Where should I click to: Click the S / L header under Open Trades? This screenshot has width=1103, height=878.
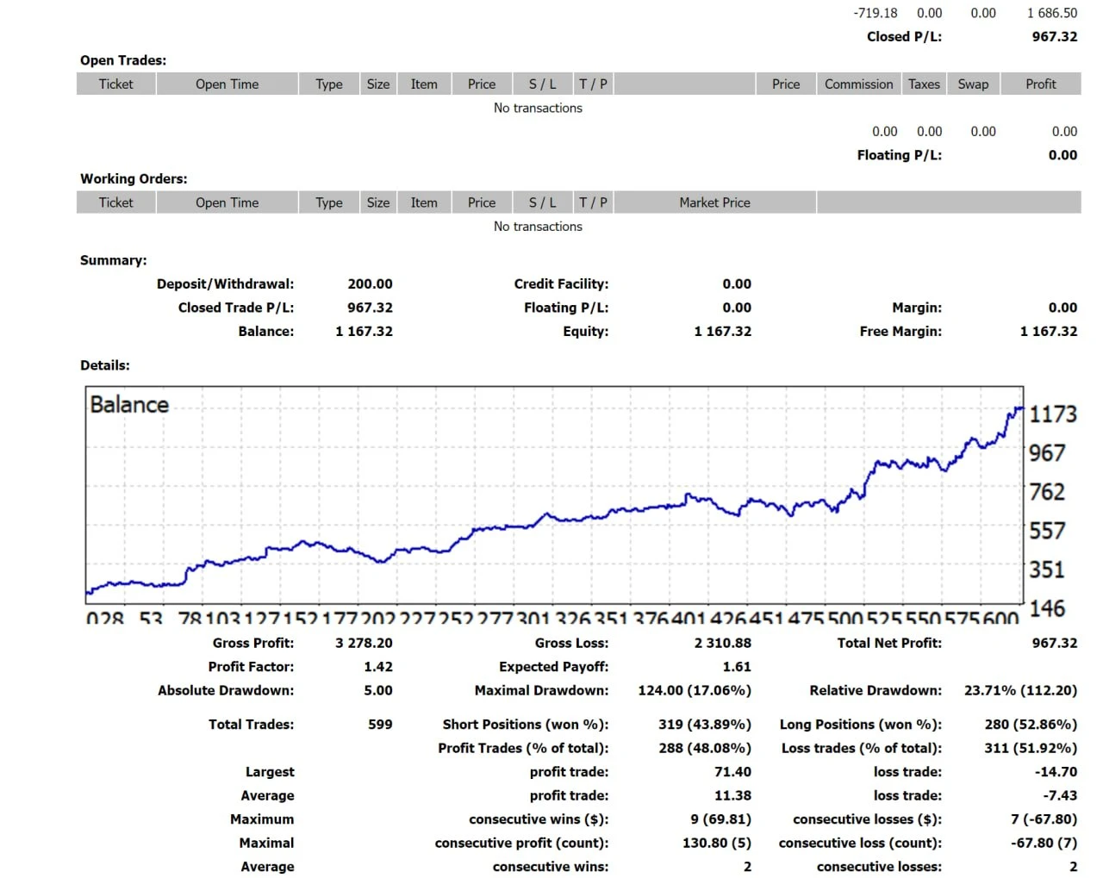click(x=542, y=84)
